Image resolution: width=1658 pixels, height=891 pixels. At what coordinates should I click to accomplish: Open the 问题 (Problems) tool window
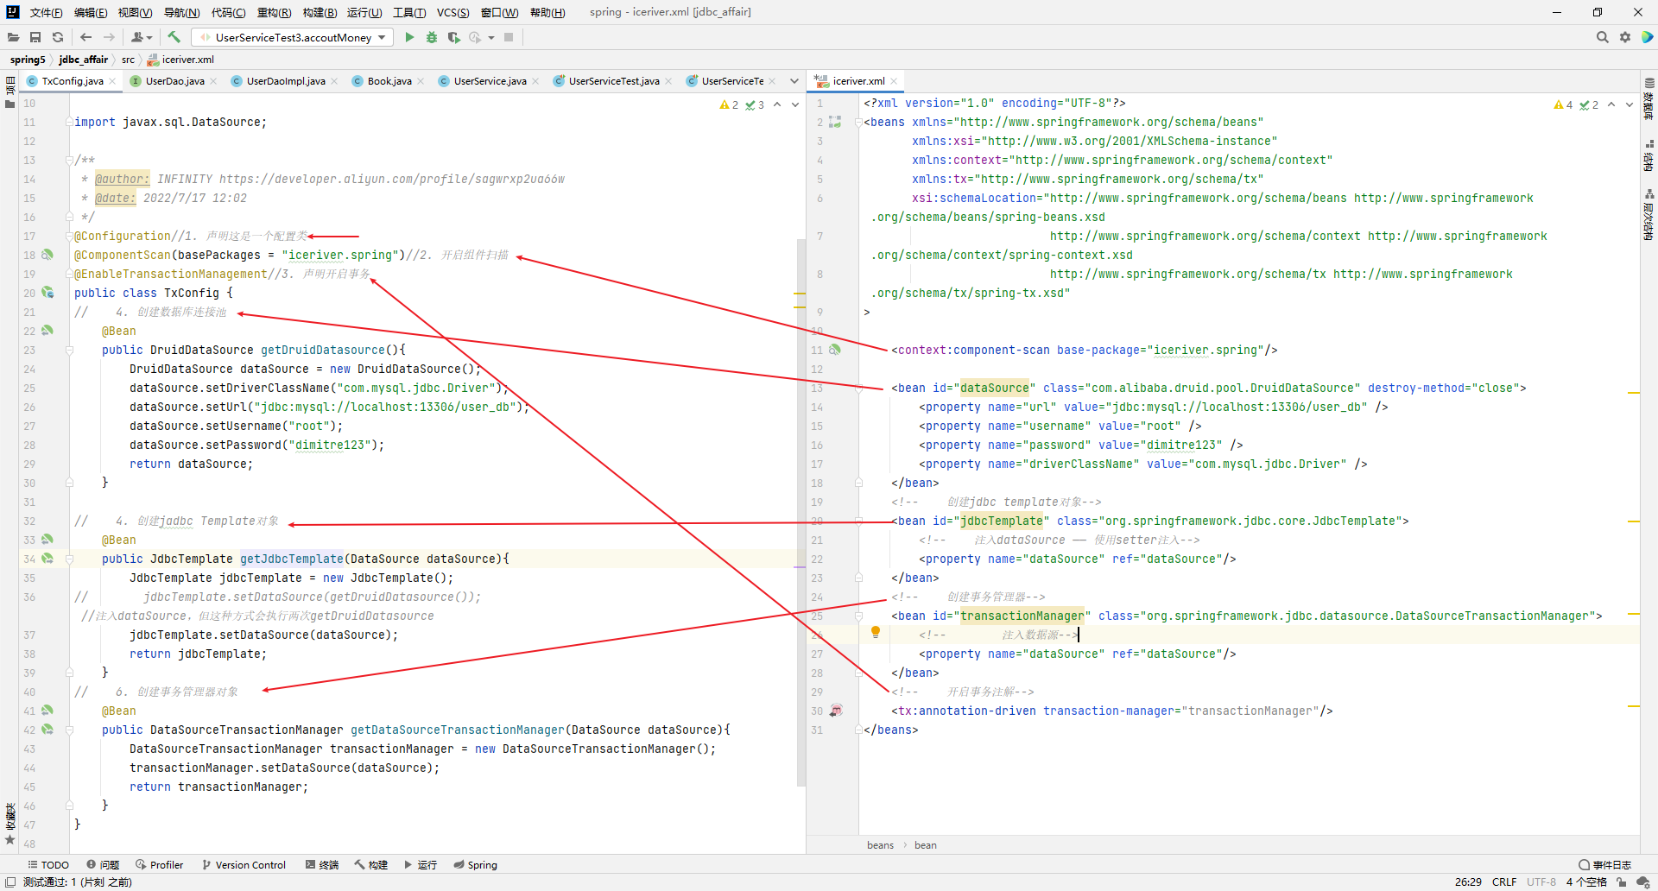click(x=103, y=864)
